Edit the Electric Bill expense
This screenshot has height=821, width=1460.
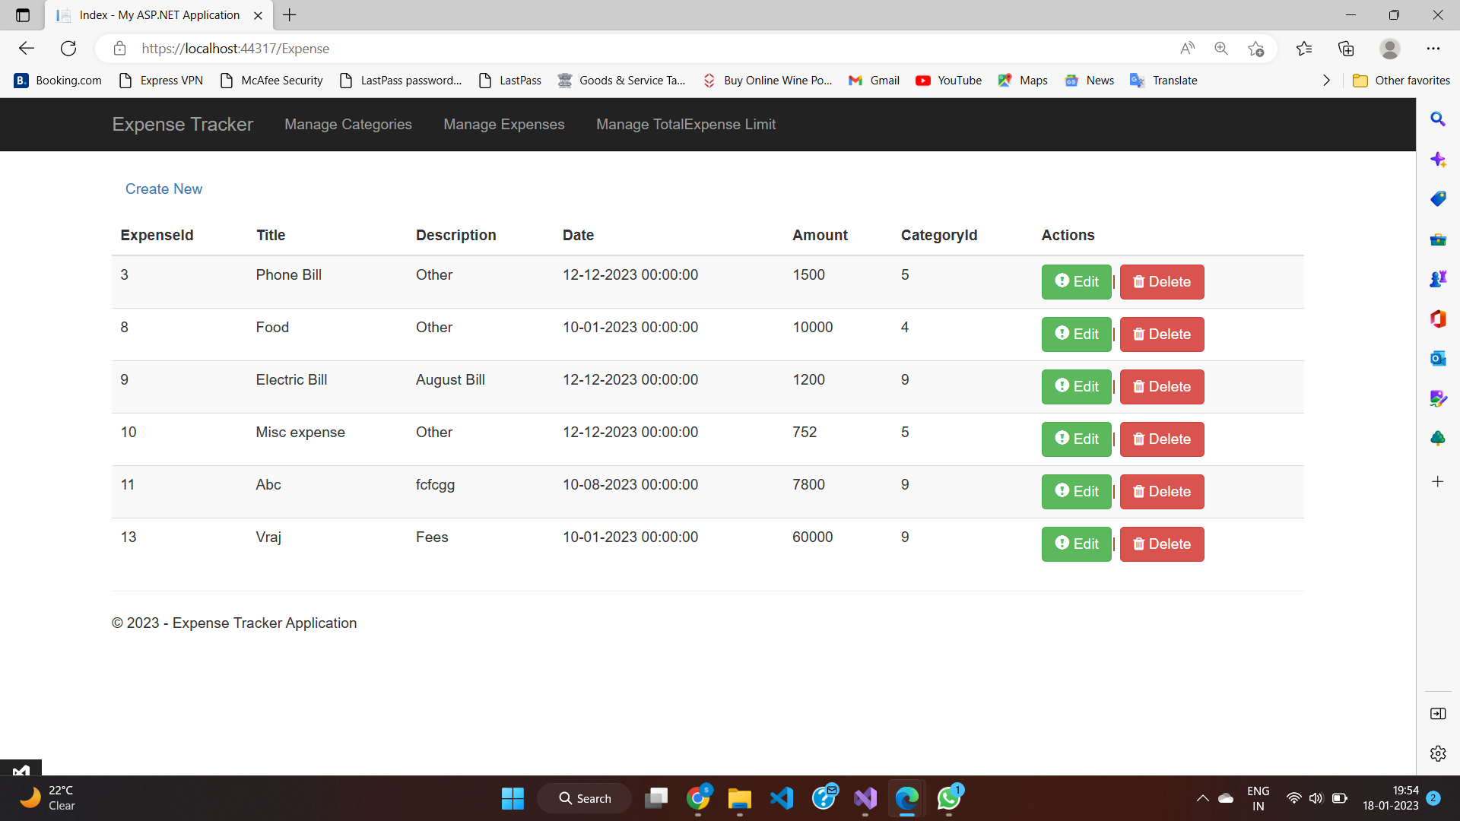(1076, 386)
